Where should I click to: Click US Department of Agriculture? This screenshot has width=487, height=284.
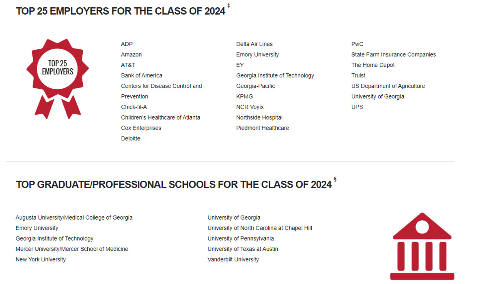coord(388,86)
